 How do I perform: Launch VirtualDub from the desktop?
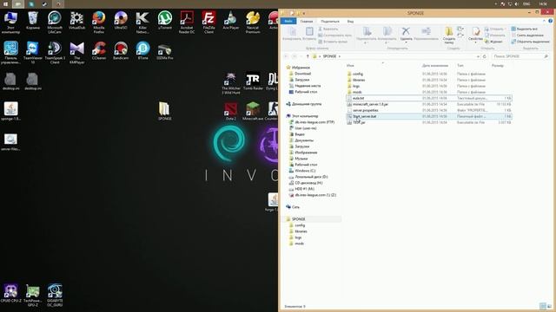click(76, 20)
